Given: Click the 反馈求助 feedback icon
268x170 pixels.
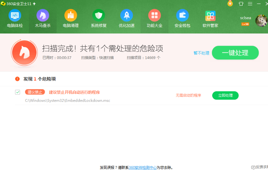Looking at the screenshot, I should click(x=253, y=168).
